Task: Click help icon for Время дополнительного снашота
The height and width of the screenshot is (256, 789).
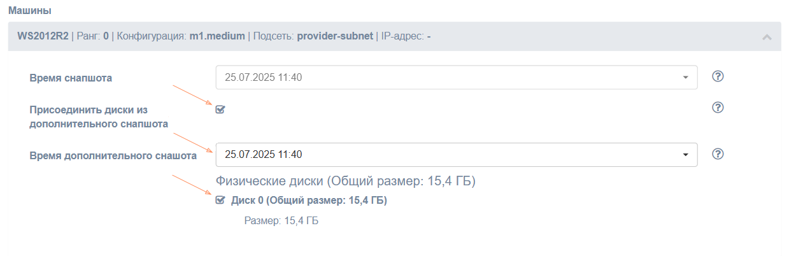Action: (x=718, y=154)
